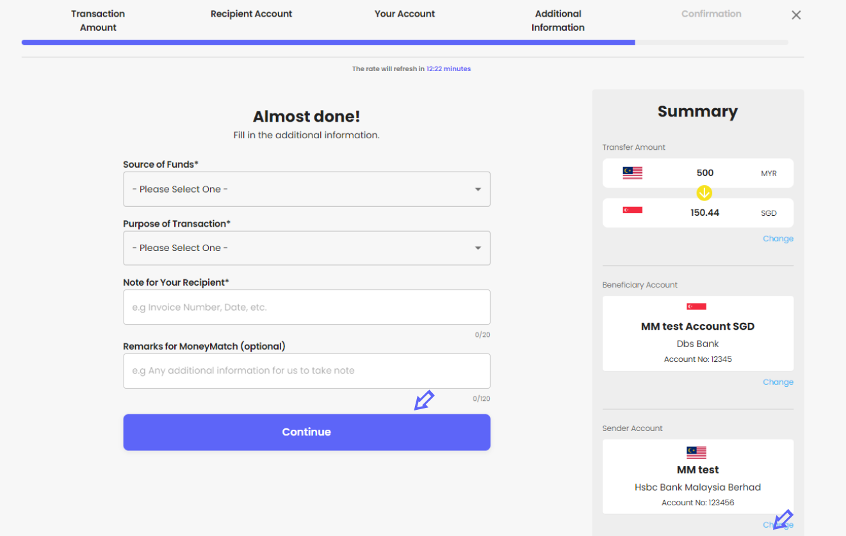Select the Additional Information step

[558, 20]
